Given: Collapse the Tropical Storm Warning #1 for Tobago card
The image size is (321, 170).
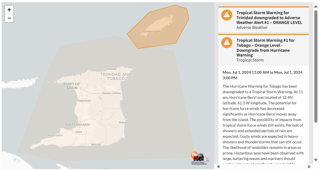Looking at the screenshot, I should click(x=264, y=50).
